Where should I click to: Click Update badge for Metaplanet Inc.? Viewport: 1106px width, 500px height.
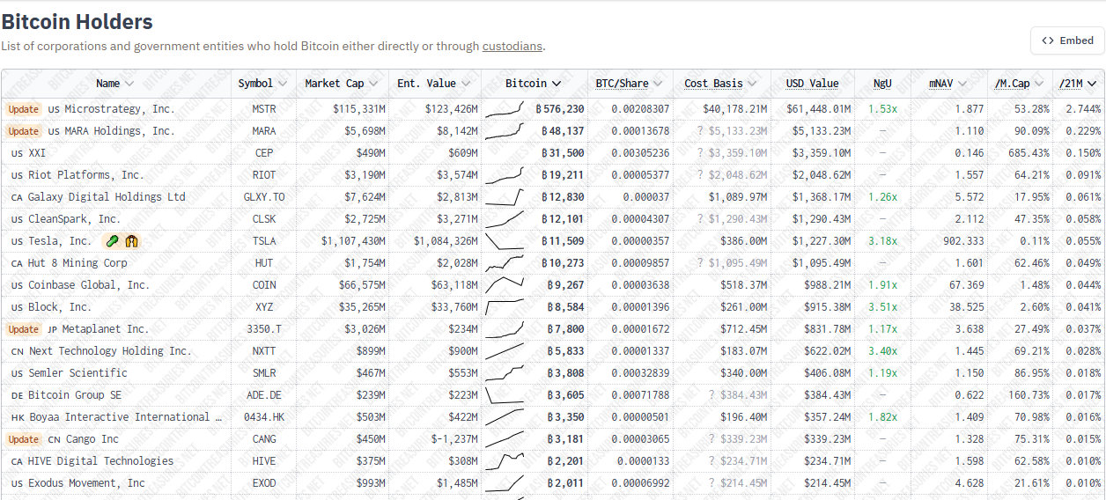coord(24,329)
